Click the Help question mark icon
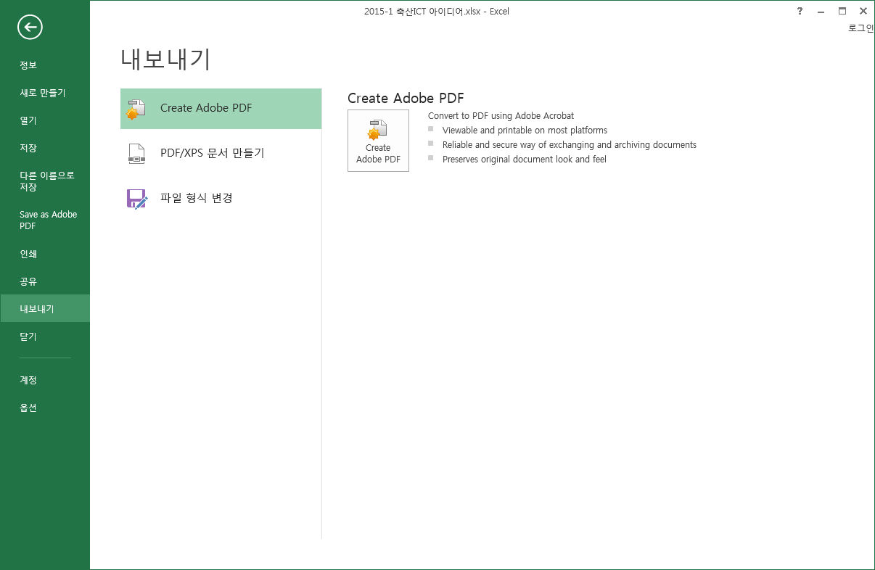The height and width of the screenshot is (570, 875). click(x=800, y=11)
